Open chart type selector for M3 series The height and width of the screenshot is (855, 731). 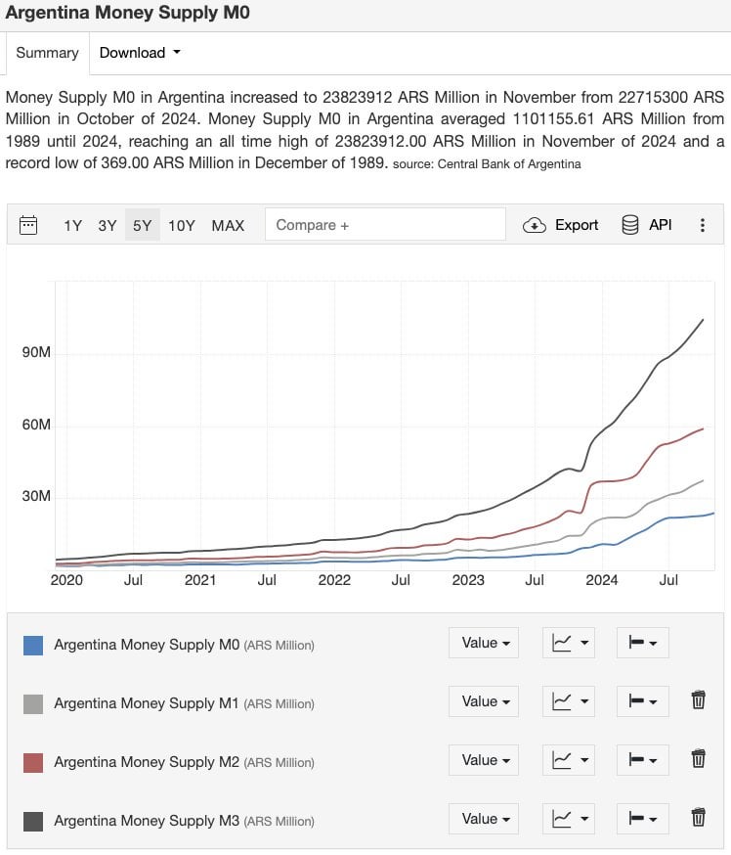[569, 819]
